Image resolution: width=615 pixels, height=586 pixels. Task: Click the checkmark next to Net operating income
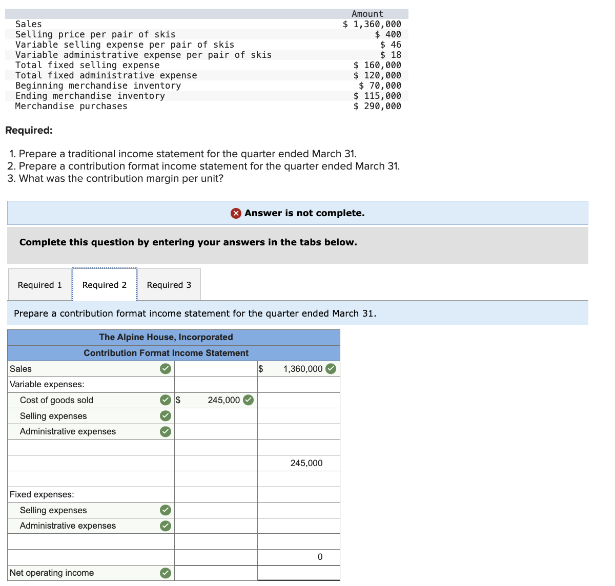pyautogui.click(x=165, y=573)
